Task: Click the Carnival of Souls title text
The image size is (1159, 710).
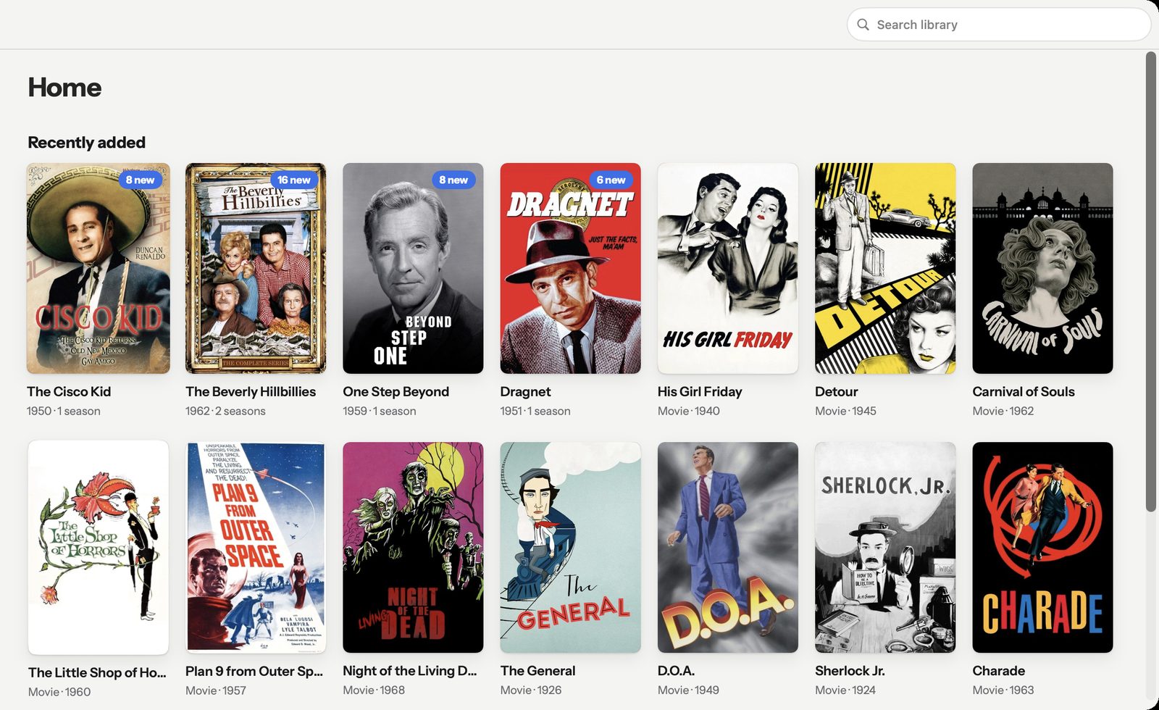Action: 1024,391
